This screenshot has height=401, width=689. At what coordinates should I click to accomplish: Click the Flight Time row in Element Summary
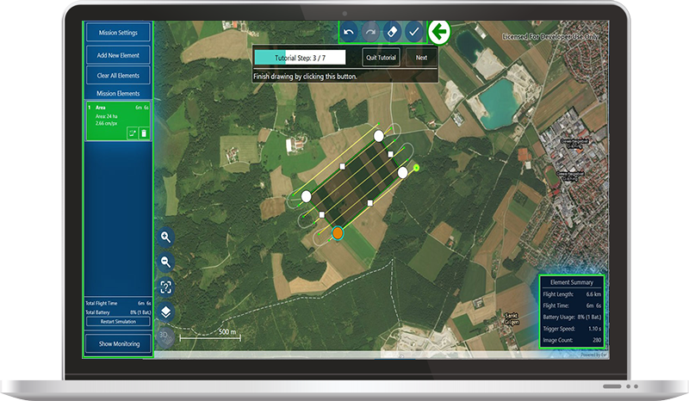[572, 305]
